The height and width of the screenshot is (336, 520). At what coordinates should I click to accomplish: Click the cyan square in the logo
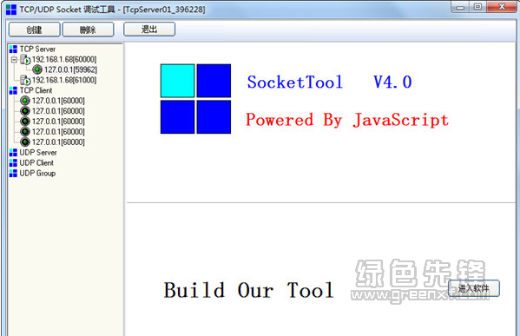pos(178,81)
